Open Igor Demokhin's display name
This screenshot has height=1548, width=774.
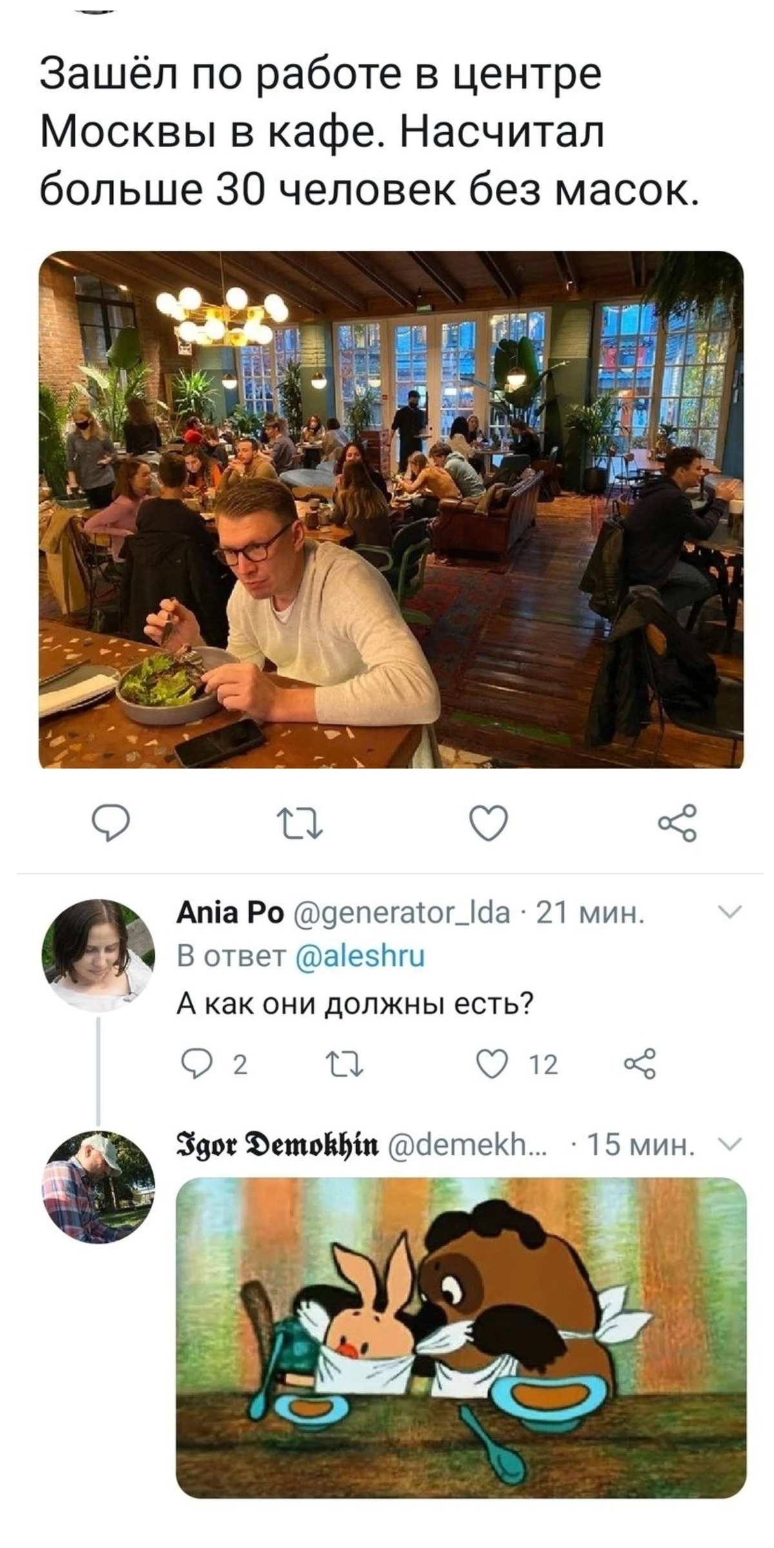[277, 1146]
